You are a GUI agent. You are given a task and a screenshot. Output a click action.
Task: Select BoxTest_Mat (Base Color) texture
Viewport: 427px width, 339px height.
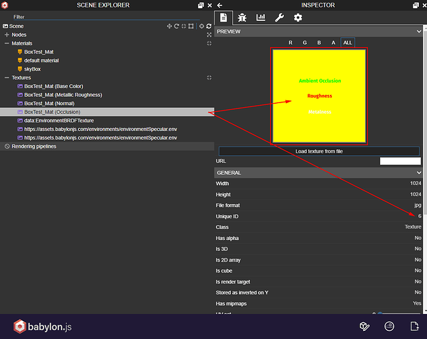pos(54,86)
